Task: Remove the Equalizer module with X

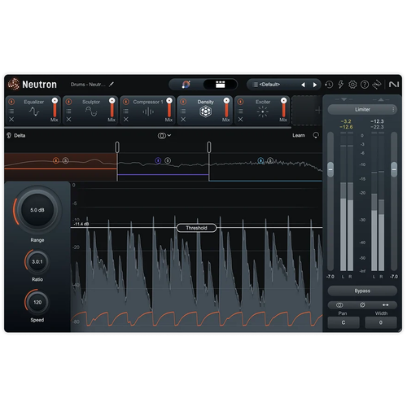Action: tap(11, 119)
